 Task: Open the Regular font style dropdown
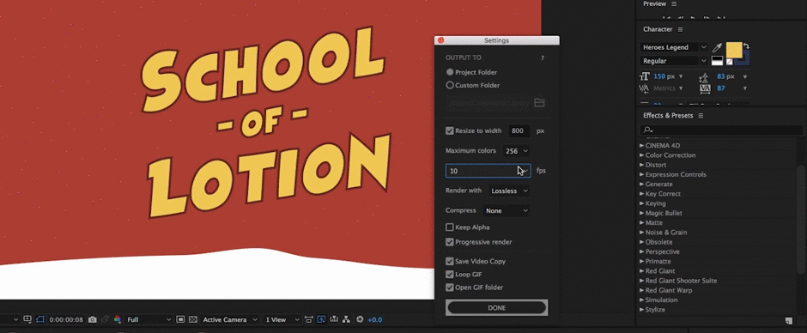[x=674, y=61]
